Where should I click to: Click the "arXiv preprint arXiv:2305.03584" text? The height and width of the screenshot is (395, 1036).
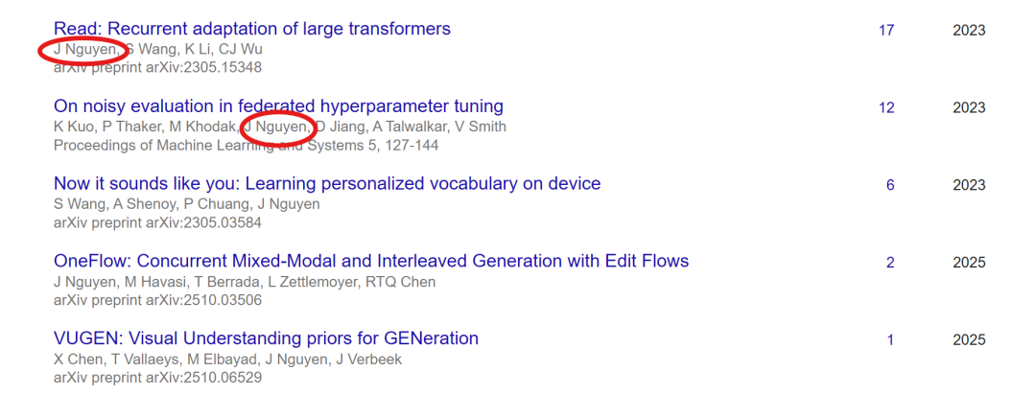pyautogui.click(x=157, y=222)
